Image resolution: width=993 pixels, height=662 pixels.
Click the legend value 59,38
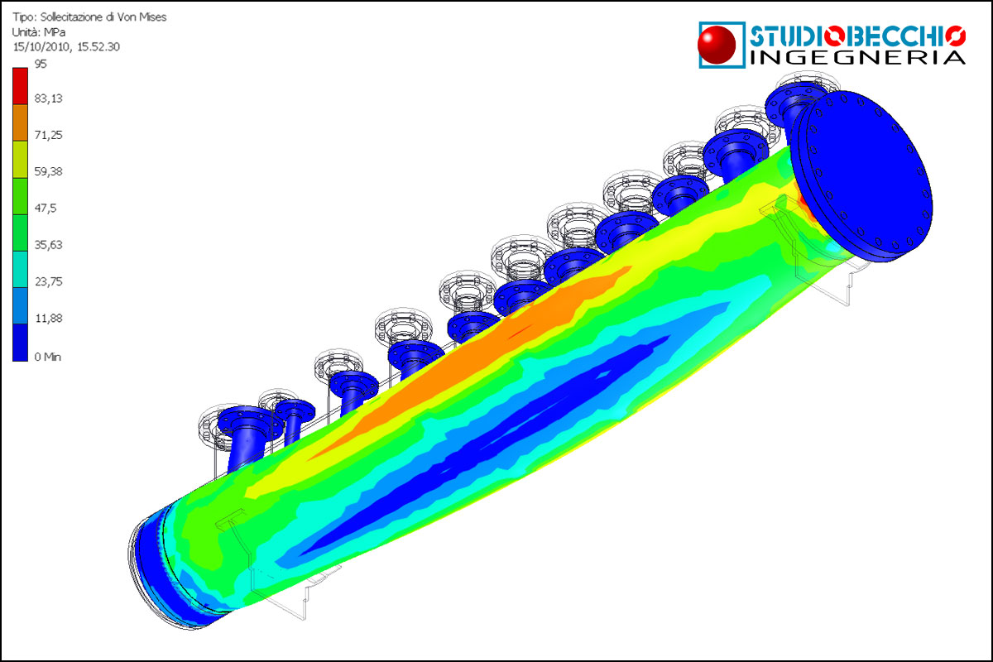48,171
